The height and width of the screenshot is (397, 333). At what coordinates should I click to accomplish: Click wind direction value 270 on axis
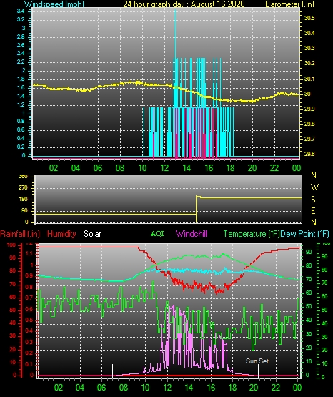point(23,188)
